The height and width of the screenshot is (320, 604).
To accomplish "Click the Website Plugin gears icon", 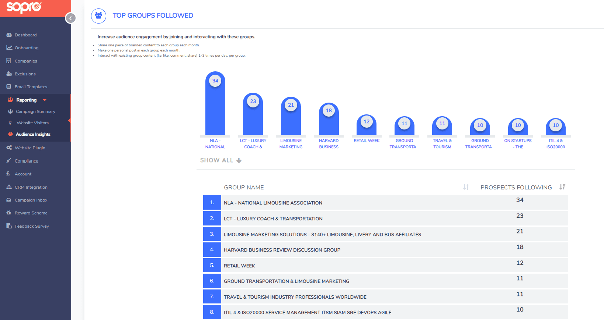I will [x=9, y=147].
